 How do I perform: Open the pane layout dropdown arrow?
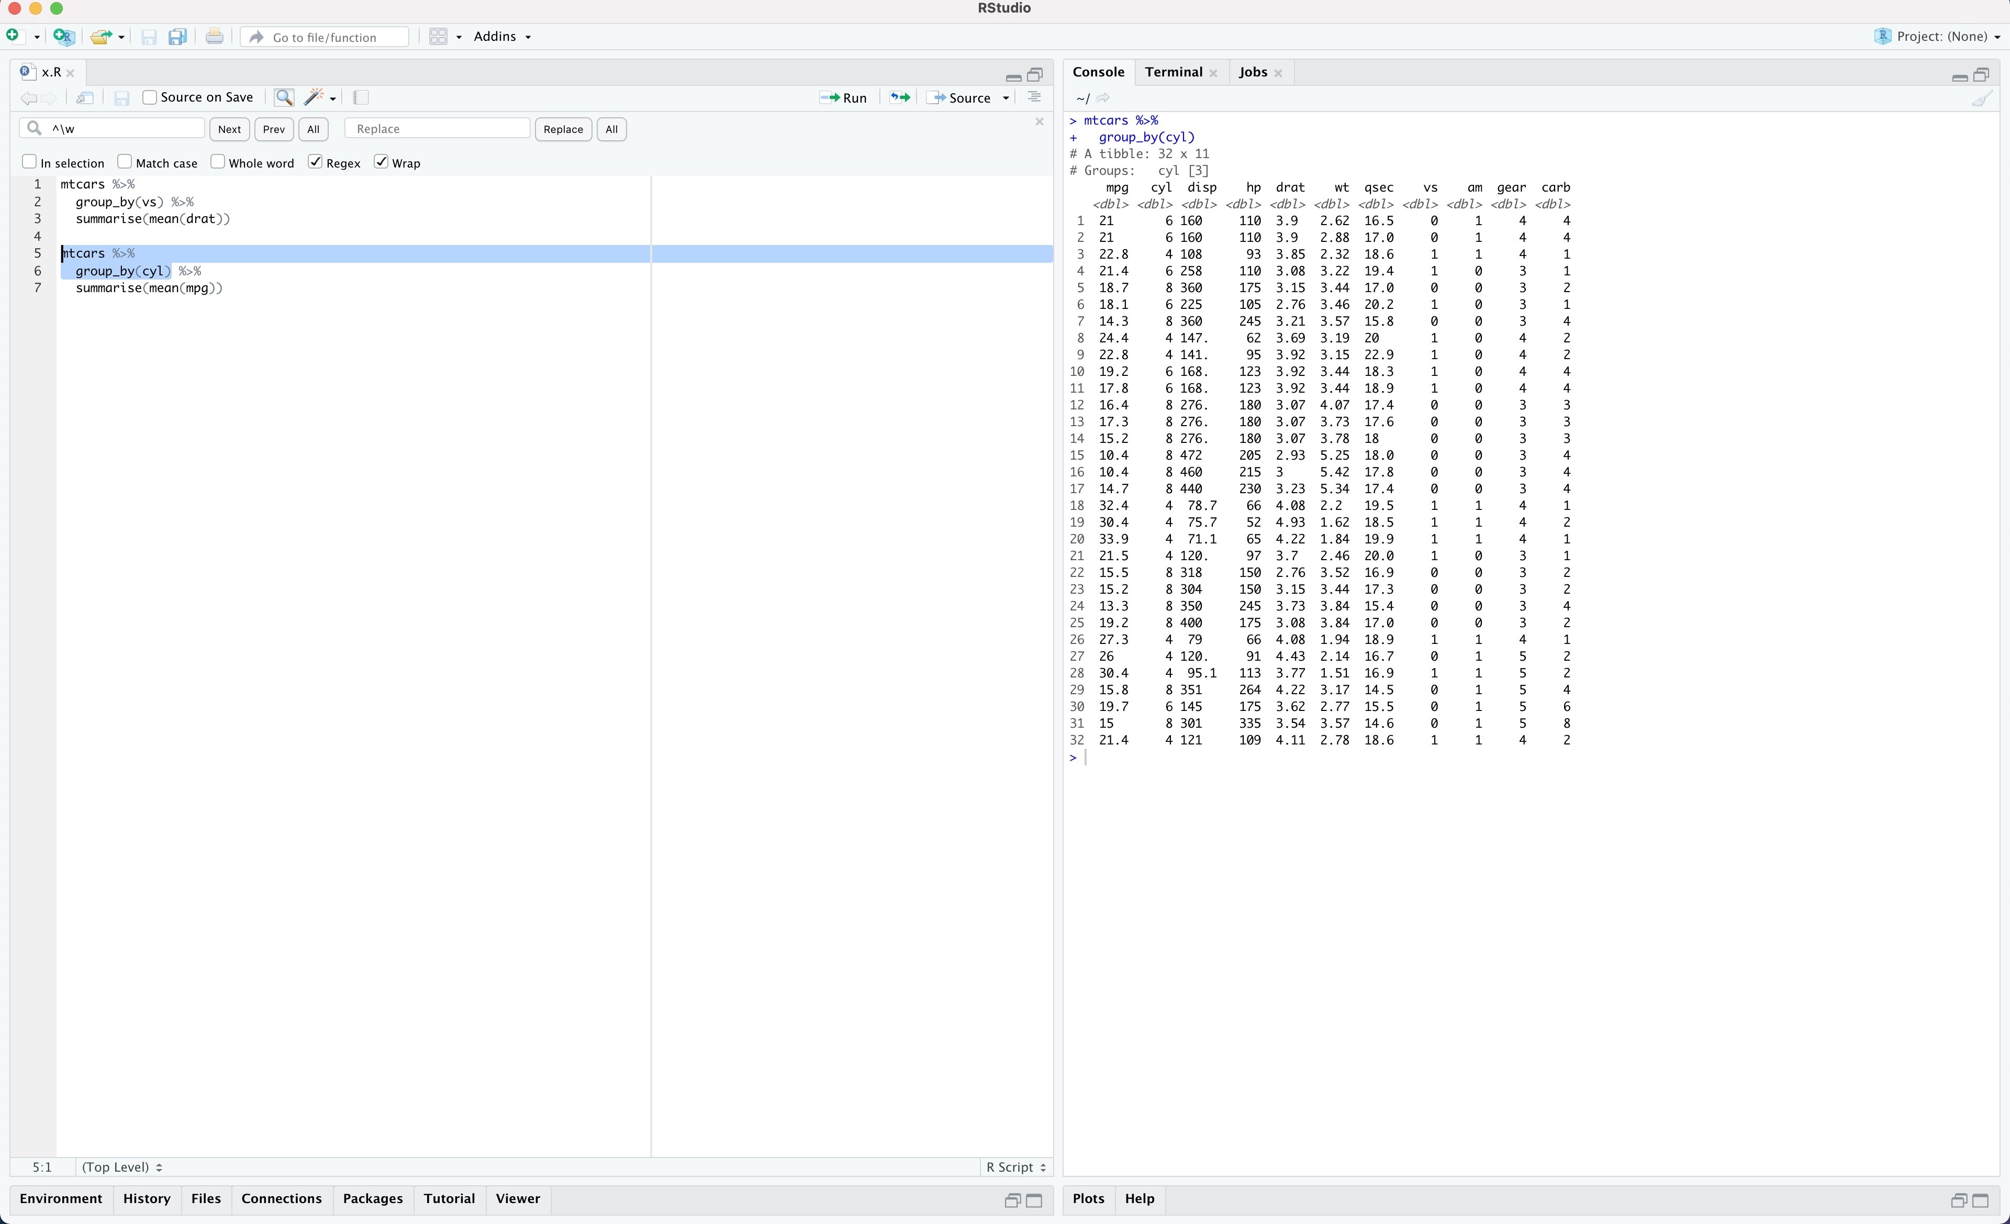point(459,38)
